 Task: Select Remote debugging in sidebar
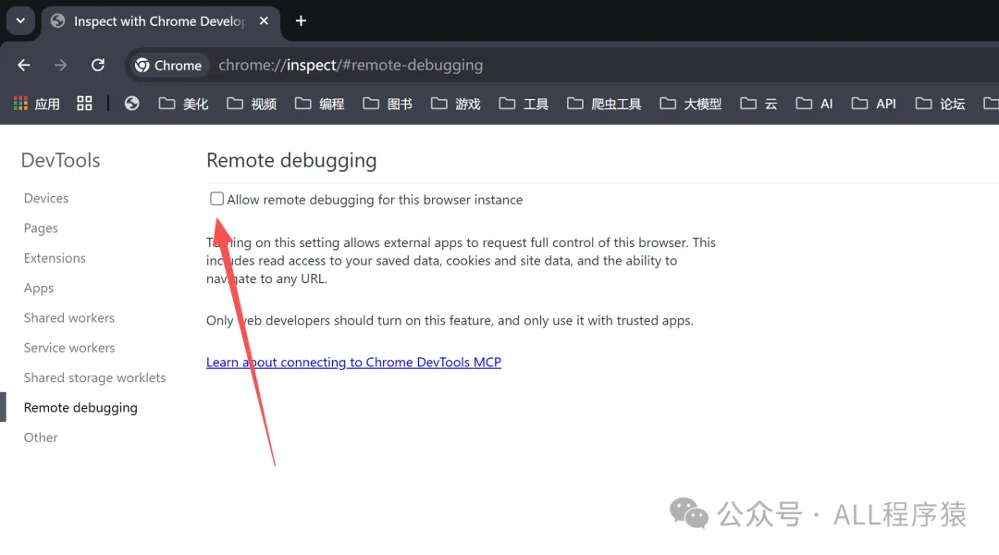click(80, 408)
